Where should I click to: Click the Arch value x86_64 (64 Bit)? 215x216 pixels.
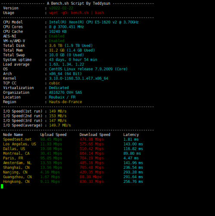[x=65, y=74]
